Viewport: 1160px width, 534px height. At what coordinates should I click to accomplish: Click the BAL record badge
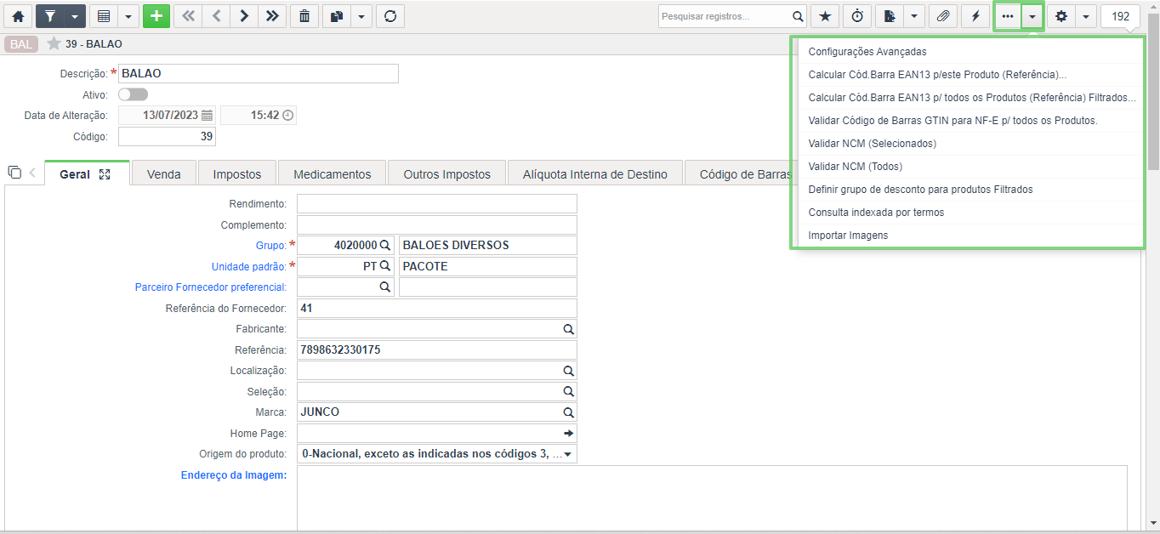21,44
